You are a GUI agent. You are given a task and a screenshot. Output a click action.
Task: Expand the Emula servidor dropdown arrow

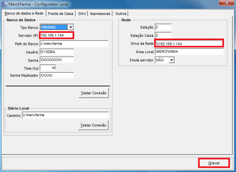[x=171, y=60]
